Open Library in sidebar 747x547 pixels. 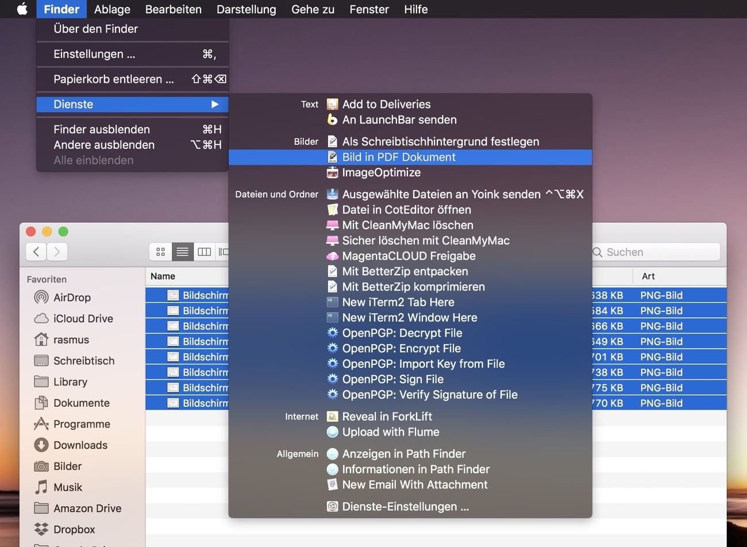point(82,382)
